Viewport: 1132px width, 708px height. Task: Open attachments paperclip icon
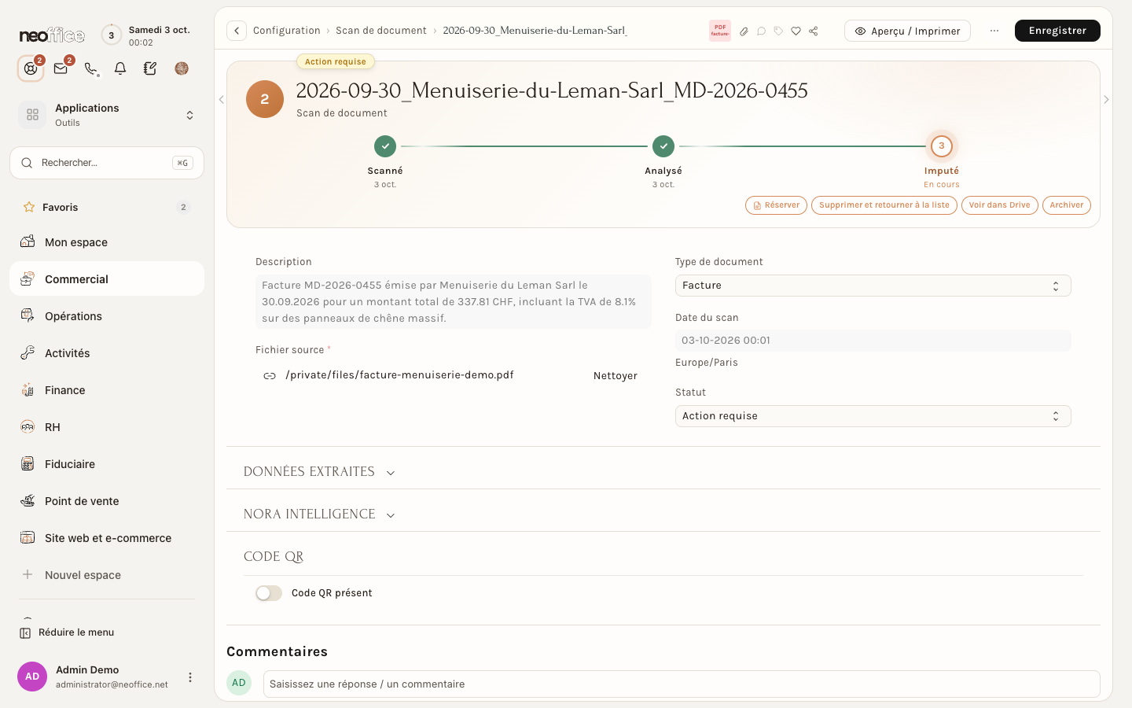coord(744,31)
